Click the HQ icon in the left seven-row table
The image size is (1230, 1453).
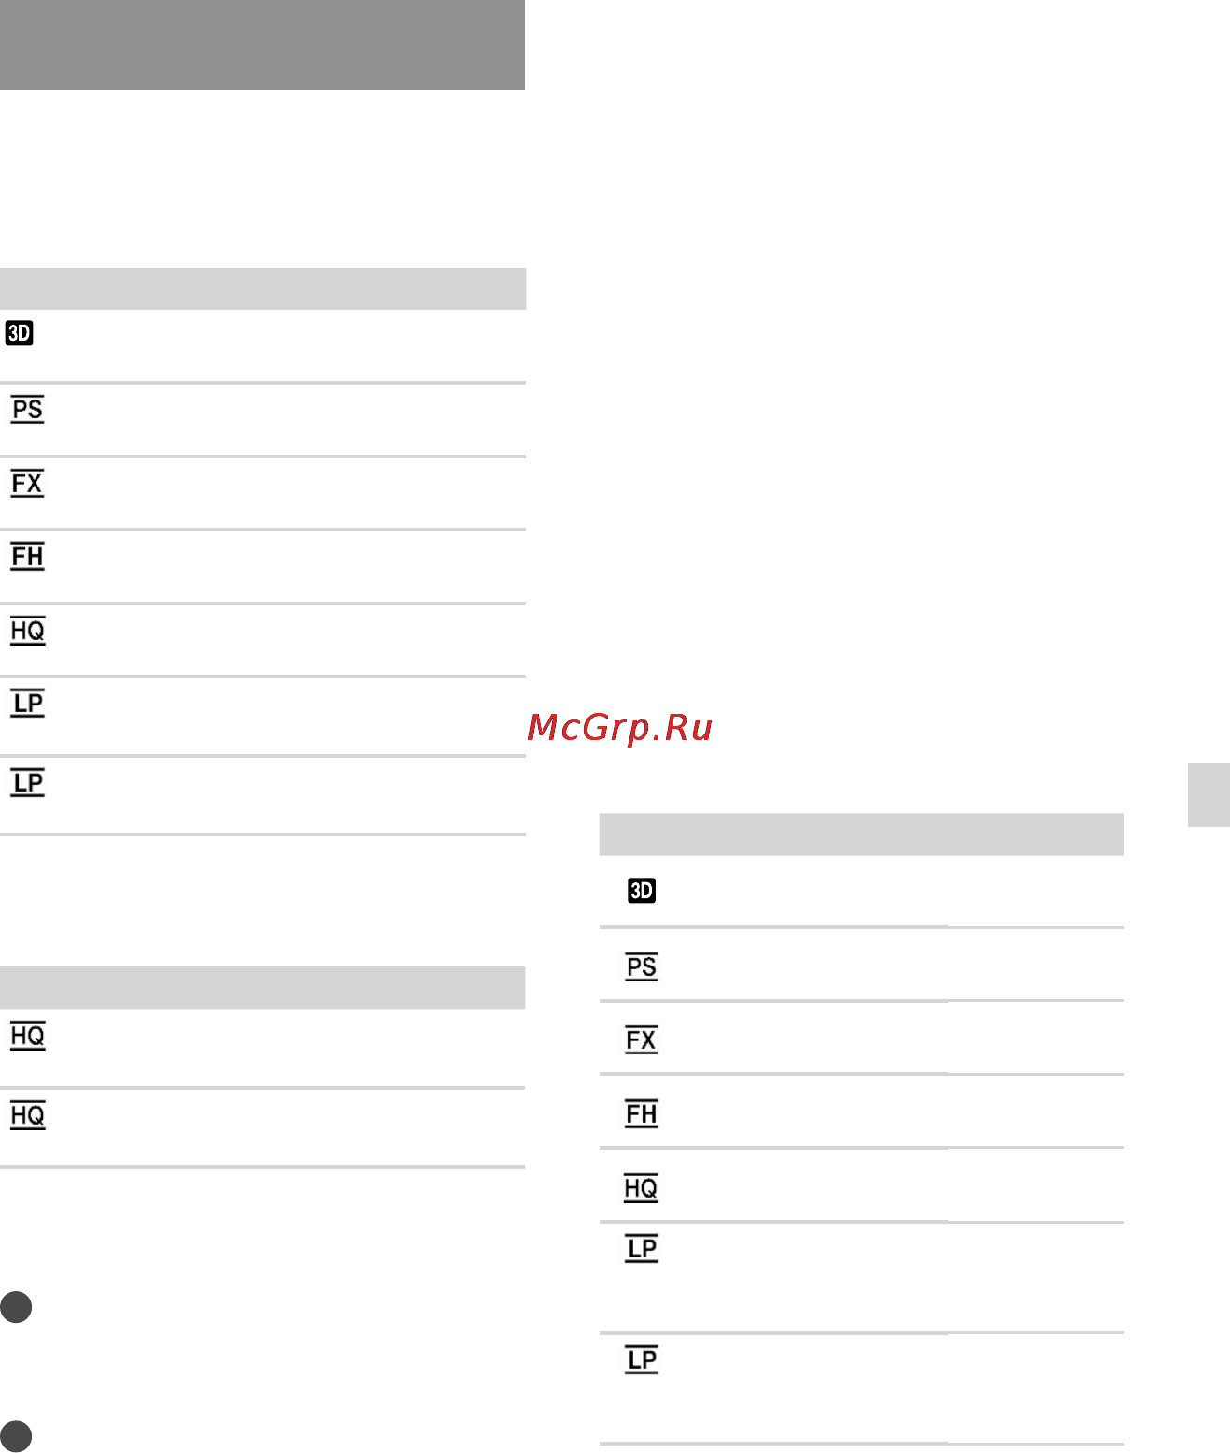[27, 631]
